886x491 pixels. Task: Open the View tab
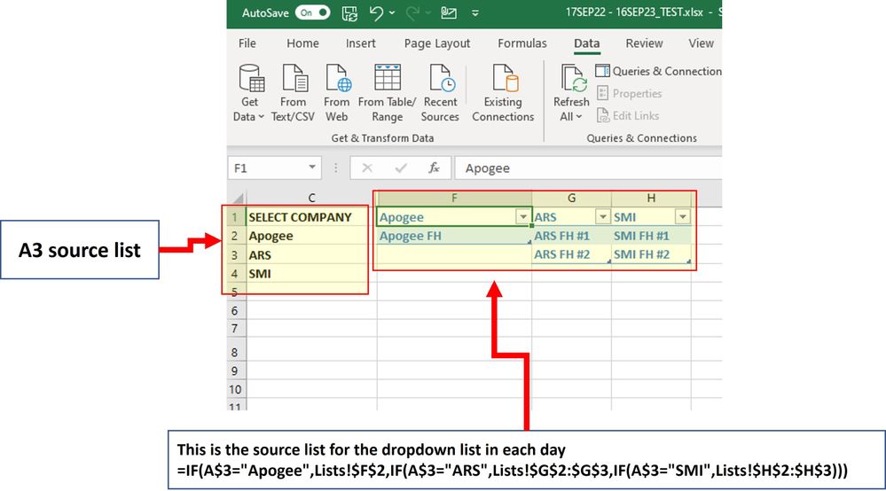point(701,43)
